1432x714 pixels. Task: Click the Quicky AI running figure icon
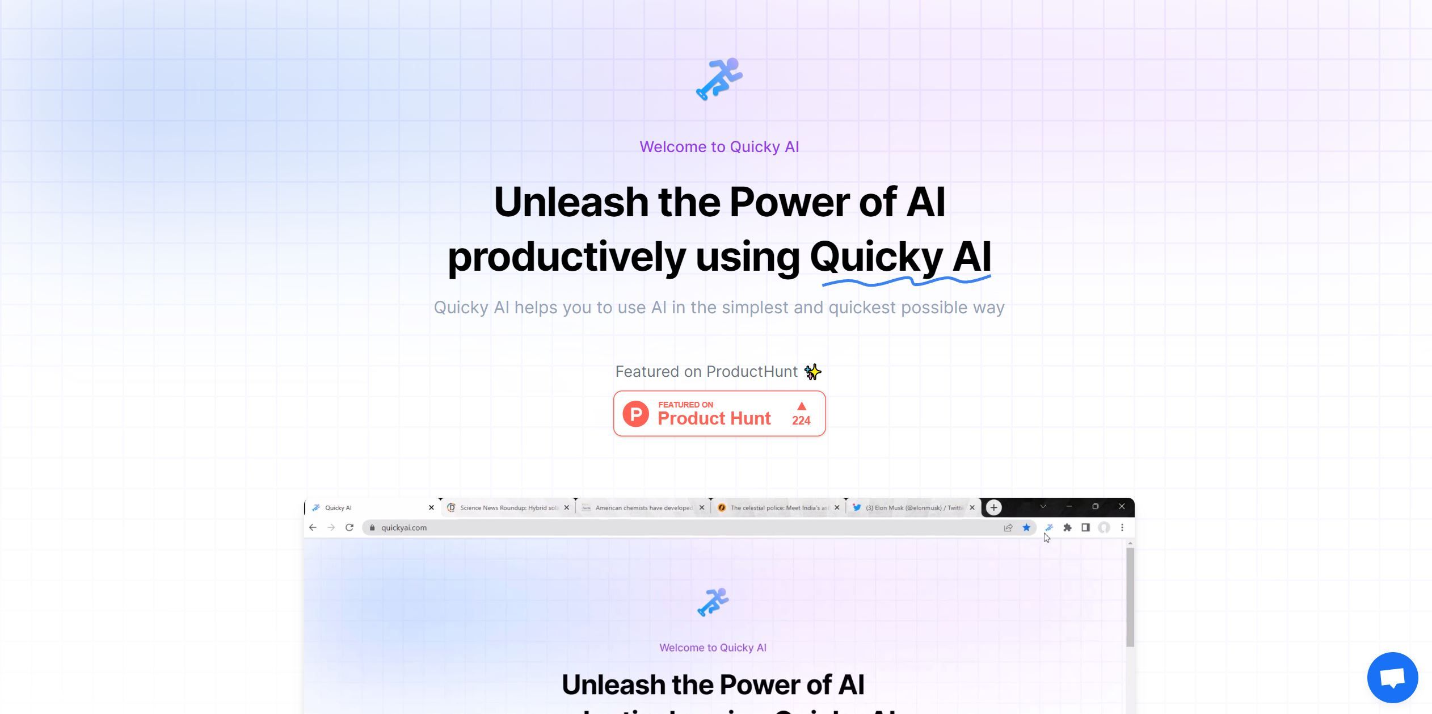click(718, 78)
